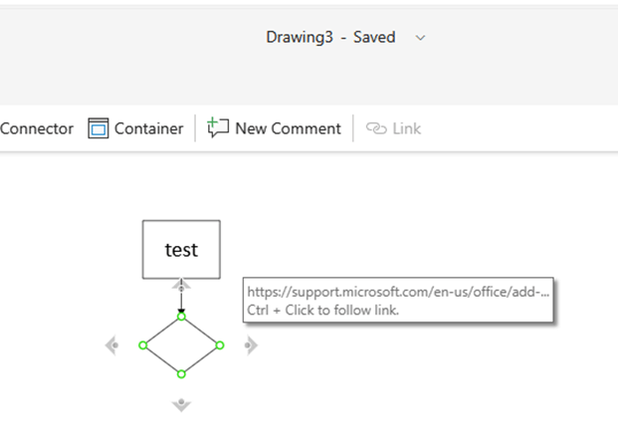Screen dimensions: 618x443
Task: Select the diamond decision shape
Action: 181,345
